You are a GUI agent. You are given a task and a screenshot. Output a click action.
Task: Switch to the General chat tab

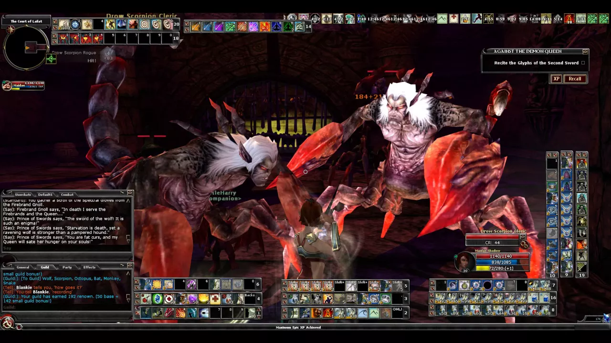pyautogui.click(x=23, y=267)
